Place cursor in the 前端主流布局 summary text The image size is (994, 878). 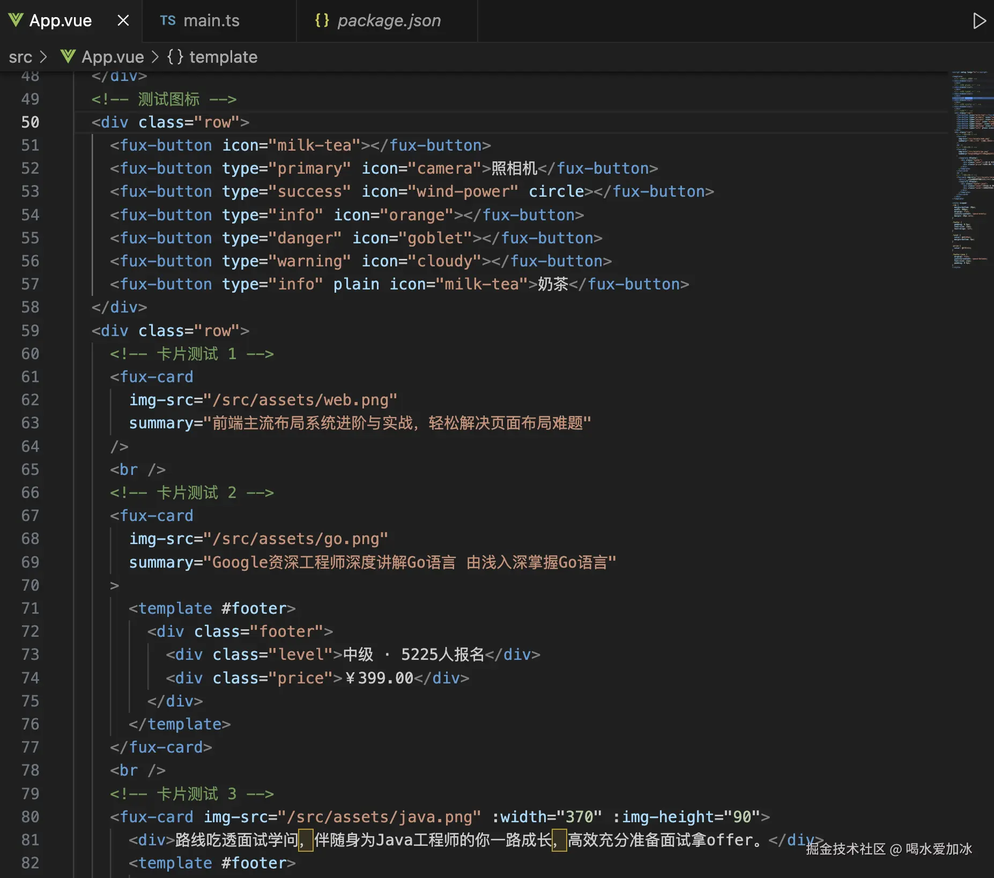coord(397,423)
